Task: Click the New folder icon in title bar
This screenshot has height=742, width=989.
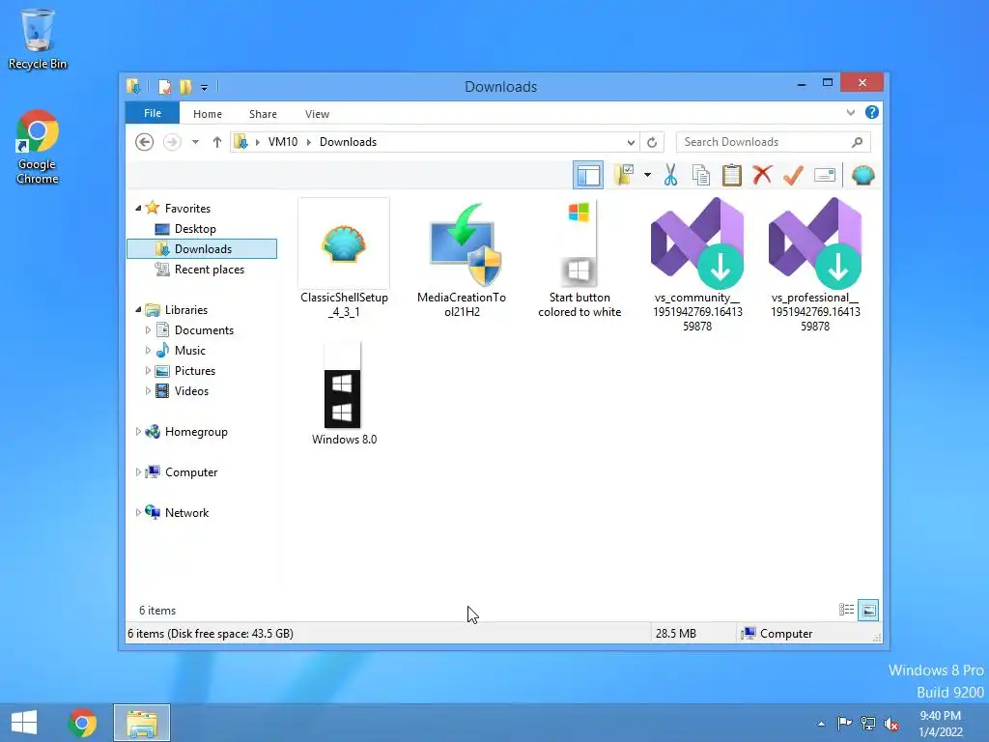Action: coord(185,87)
